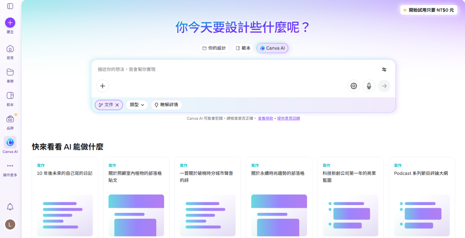Image resolution: width=465 pixels, height=238 pixels.
Task: Remove the 文件 chip with X
Action: [117, 105]
